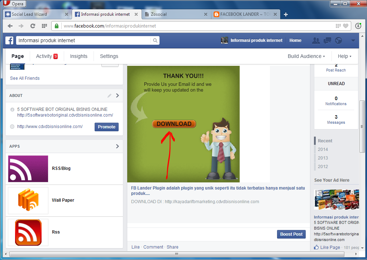Click the Opera menu button
This screenshot has width=367, height=260.
pyautogui.click(x=14, y=4)
